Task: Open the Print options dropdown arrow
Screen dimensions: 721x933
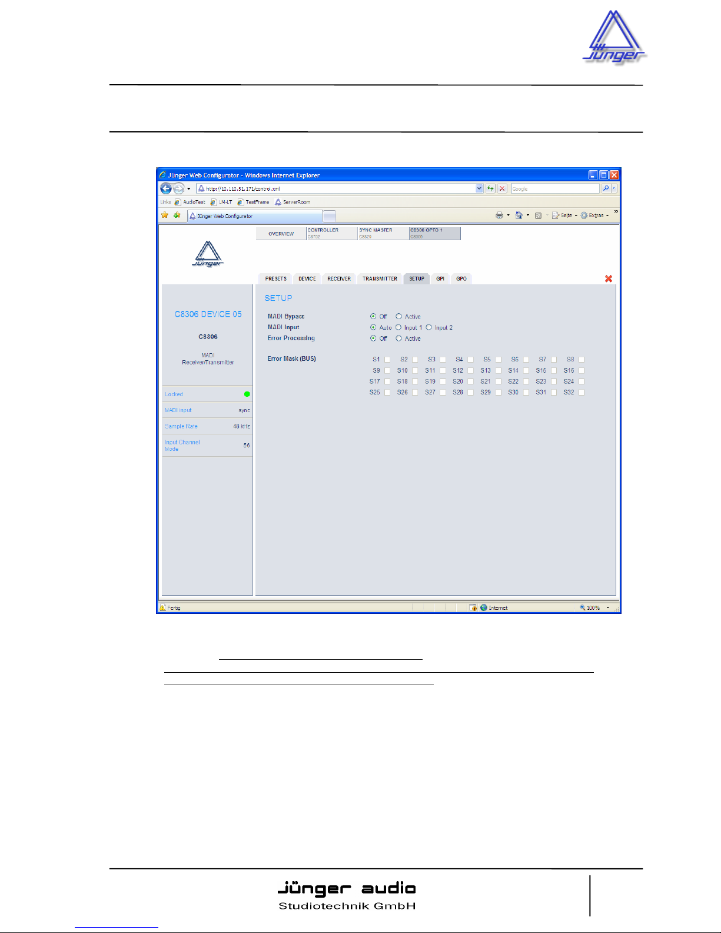Action: [x=509, y=215]
